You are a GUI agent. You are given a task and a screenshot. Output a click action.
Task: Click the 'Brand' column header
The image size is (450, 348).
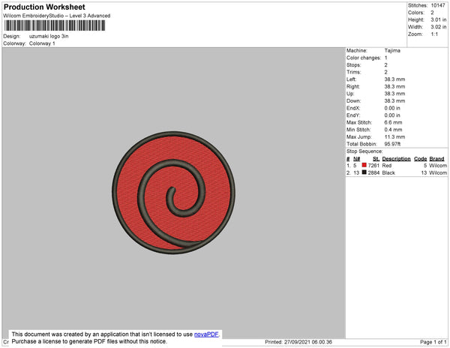coord(436,159)
